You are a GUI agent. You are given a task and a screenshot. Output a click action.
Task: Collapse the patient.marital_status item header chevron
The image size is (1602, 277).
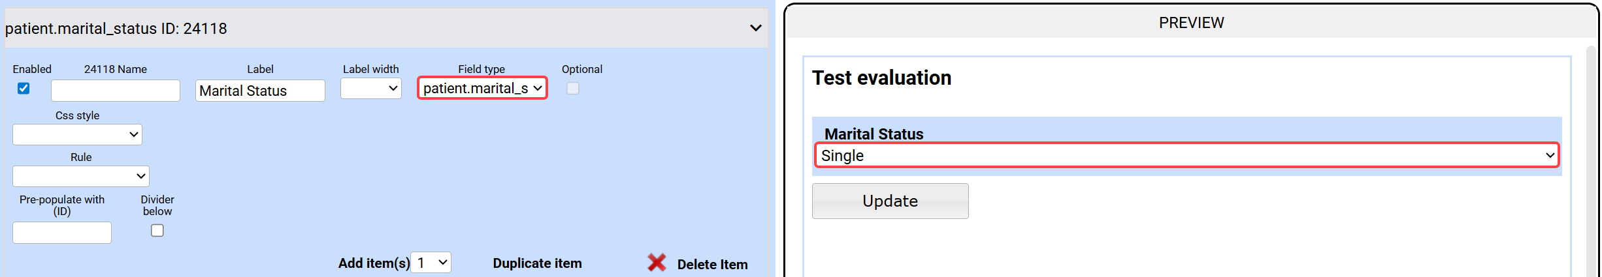pos(755,28)
